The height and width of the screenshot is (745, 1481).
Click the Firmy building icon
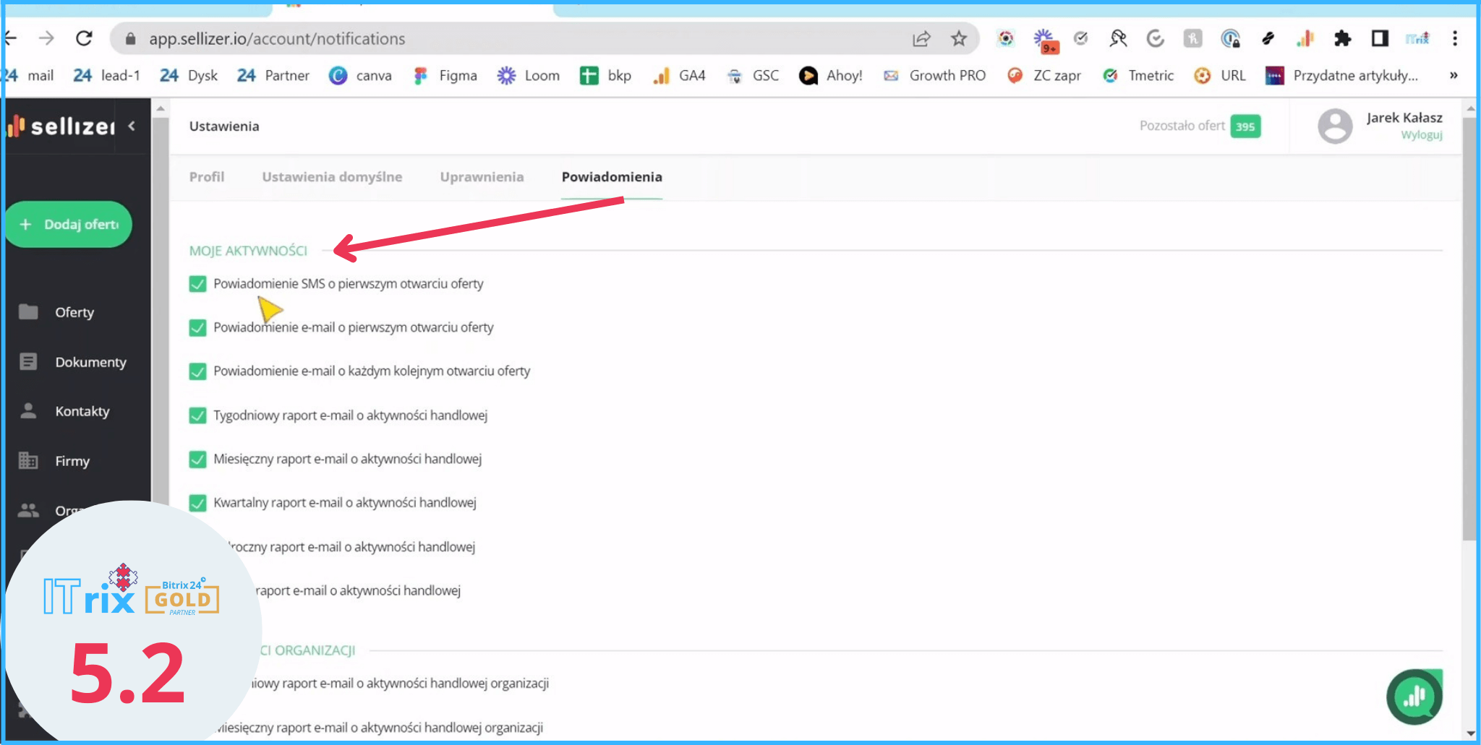(28, 460)
